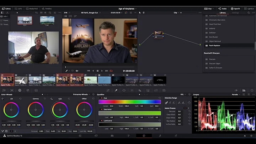
Task: Open project settings gear at bottom-right
Action: coord(251,136)
